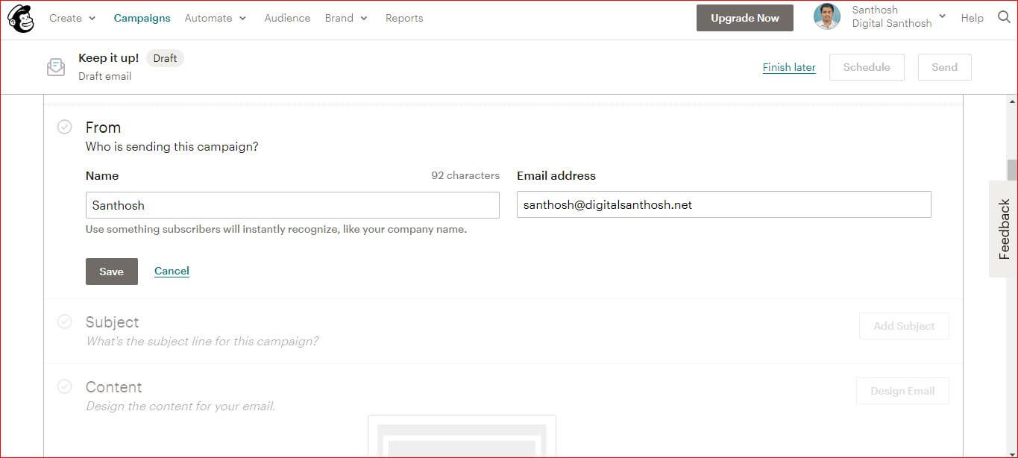Open the Audience menu item
Screen dimensions: 1018x458
point(287,18)
